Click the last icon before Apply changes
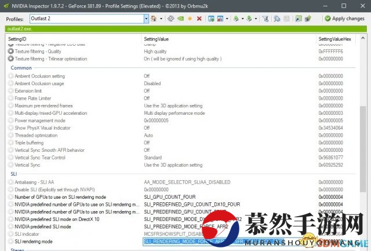This screenshot has width=371, height=251. [308, 19]
